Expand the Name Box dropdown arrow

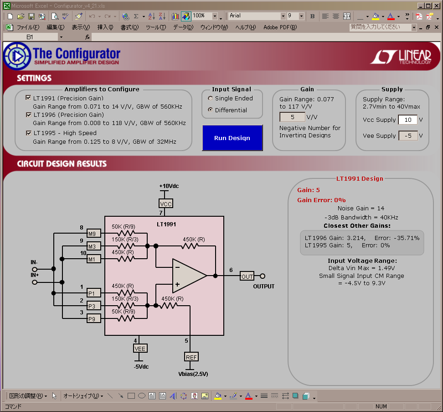click(x=61, y=37)
